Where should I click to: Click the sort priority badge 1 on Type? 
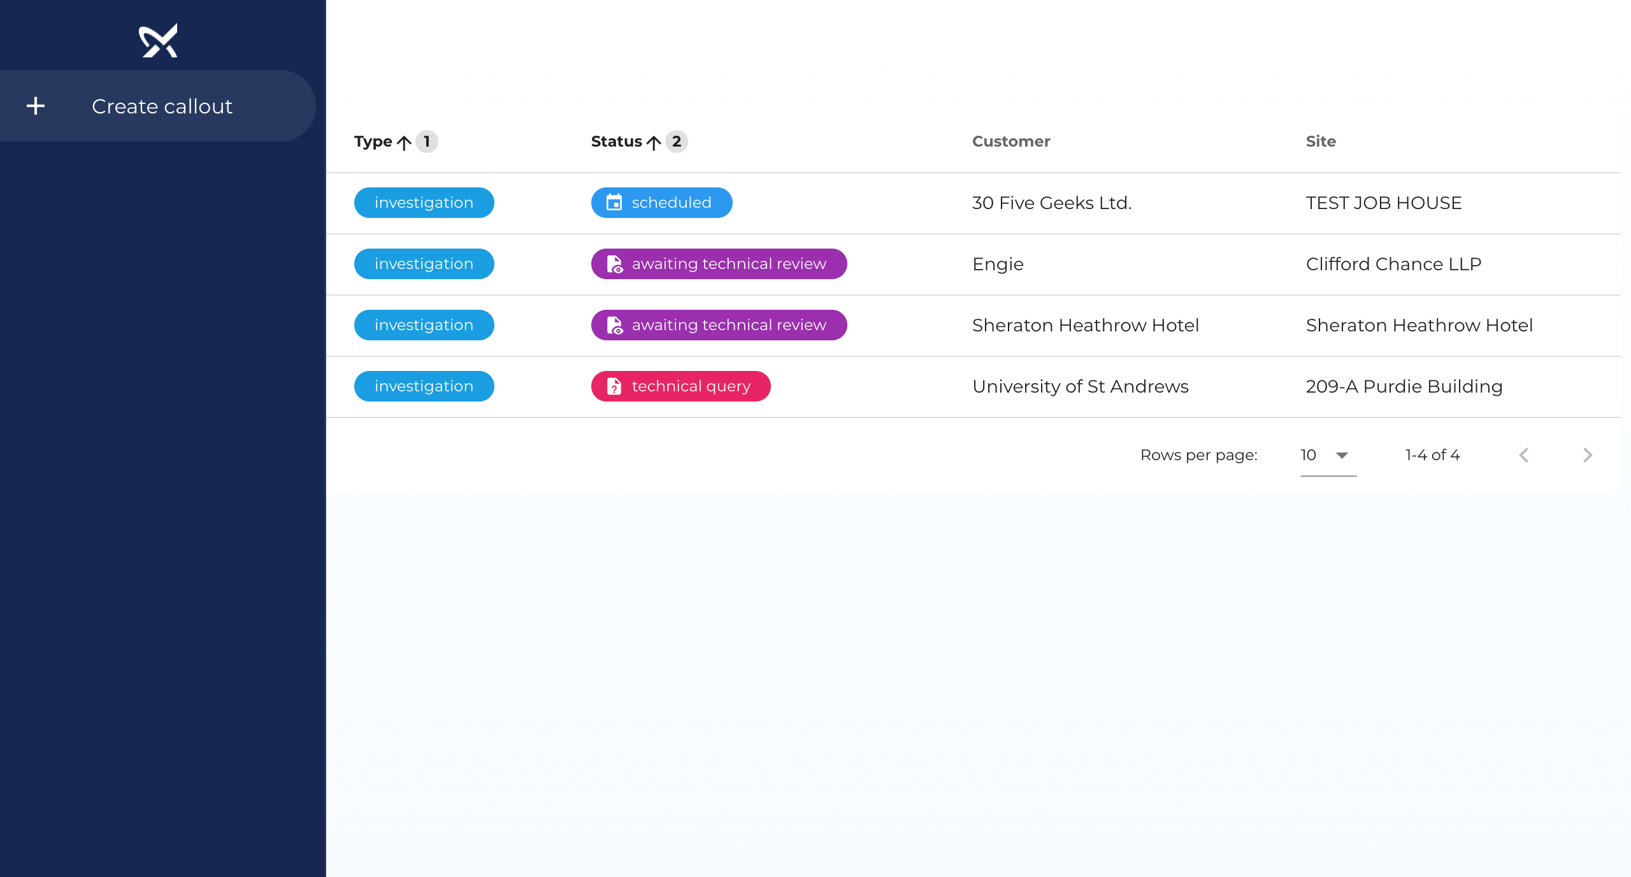pos(427,141)
